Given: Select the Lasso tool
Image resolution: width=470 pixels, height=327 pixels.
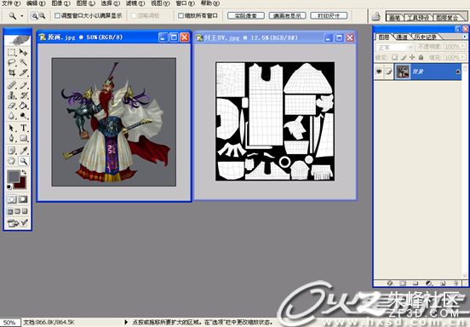Looking at the screenshot, I should (x=11, y=62).
